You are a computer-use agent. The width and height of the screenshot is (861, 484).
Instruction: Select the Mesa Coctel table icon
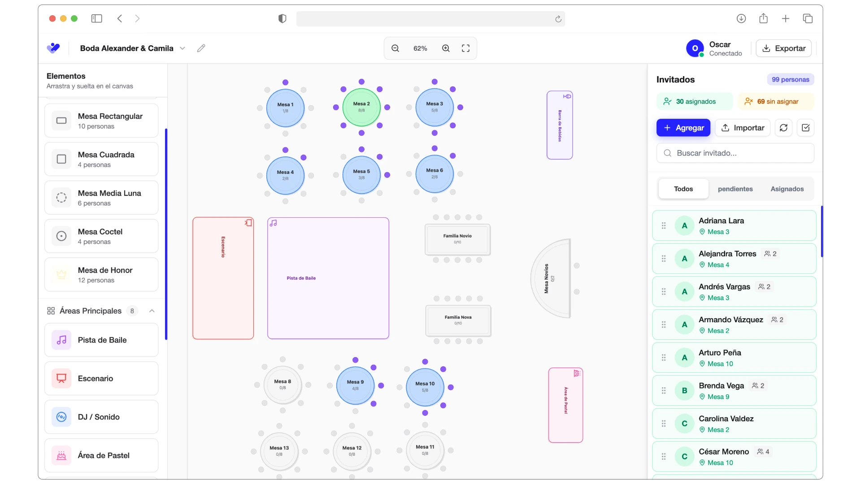tap(61, 236)
